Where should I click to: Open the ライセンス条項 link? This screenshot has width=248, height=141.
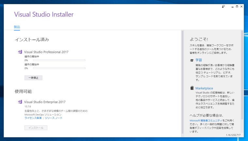pyautogui.click(x=33, y=118)
